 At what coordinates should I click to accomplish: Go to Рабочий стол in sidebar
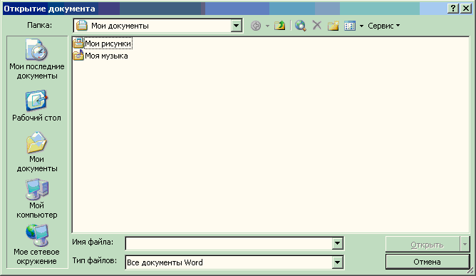36,106
